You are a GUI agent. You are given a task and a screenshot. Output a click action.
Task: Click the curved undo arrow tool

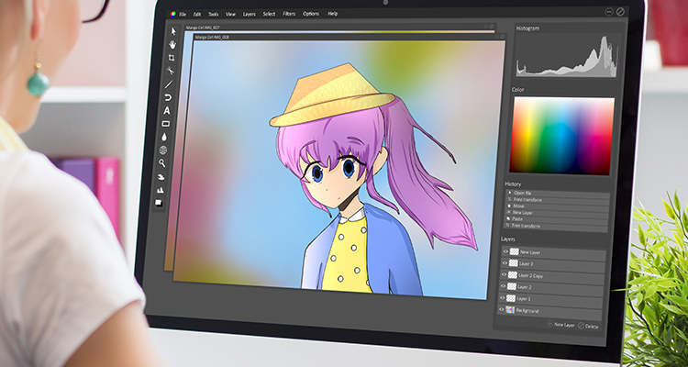[x=168, y=97]
